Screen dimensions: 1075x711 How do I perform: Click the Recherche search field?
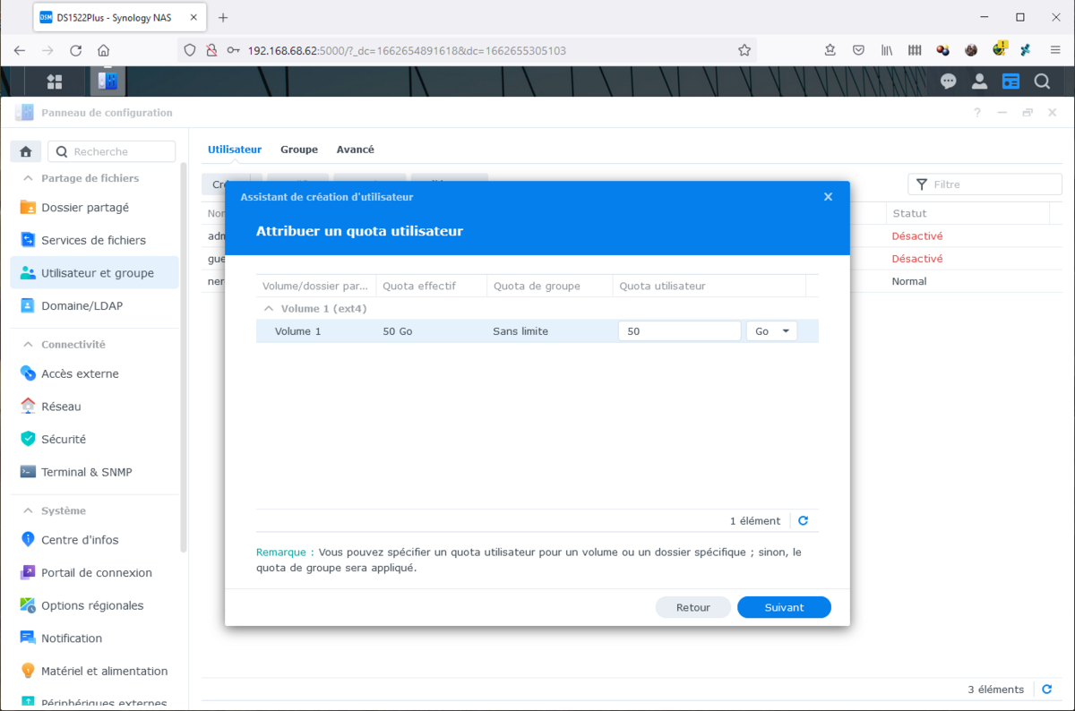(112, 151)
